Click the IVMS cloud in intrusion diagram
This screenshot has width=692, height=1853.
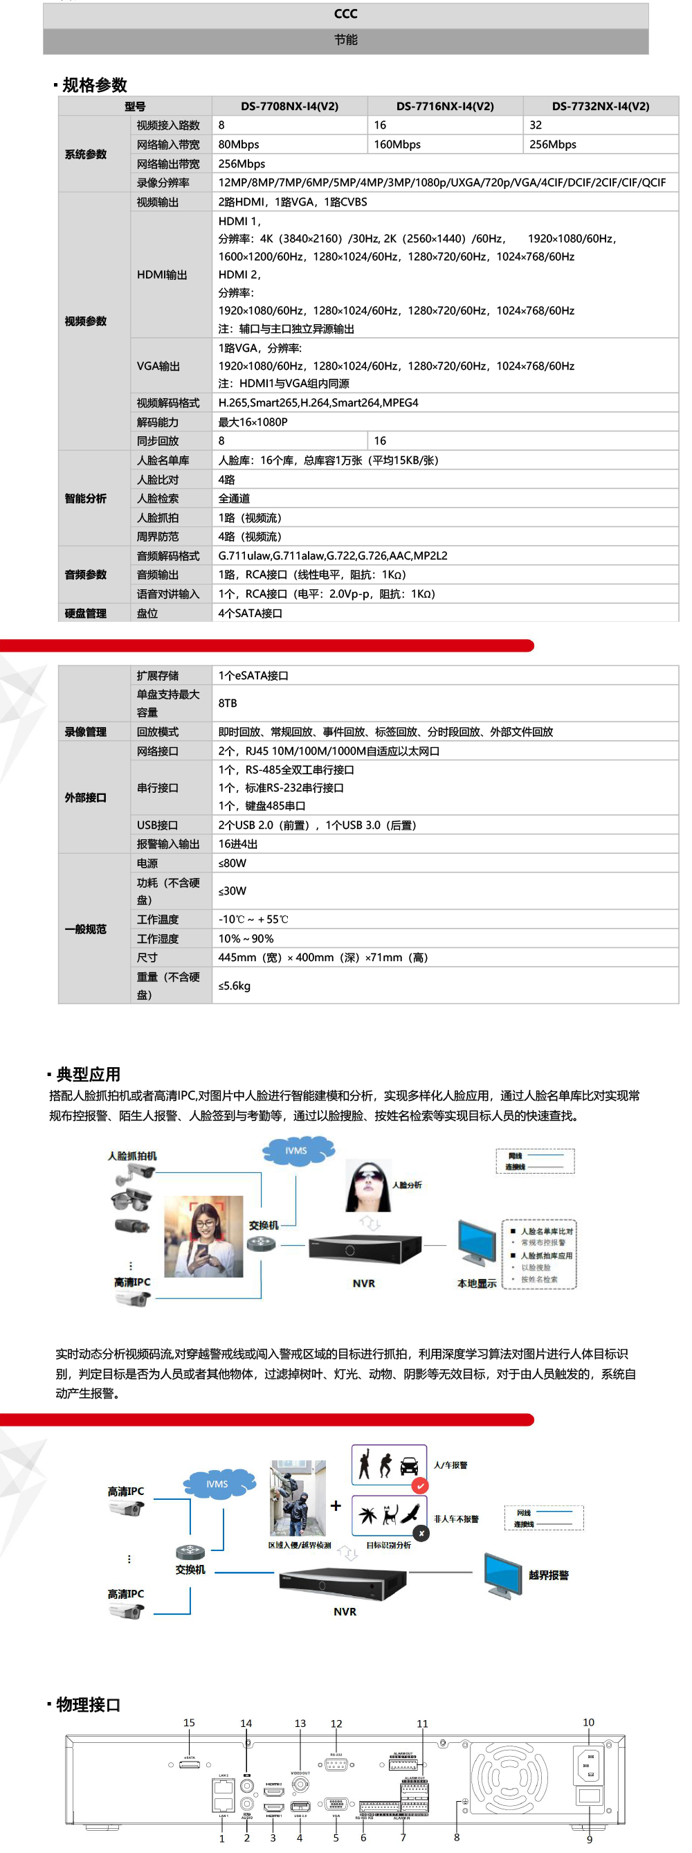click(x=218, y=1484)
